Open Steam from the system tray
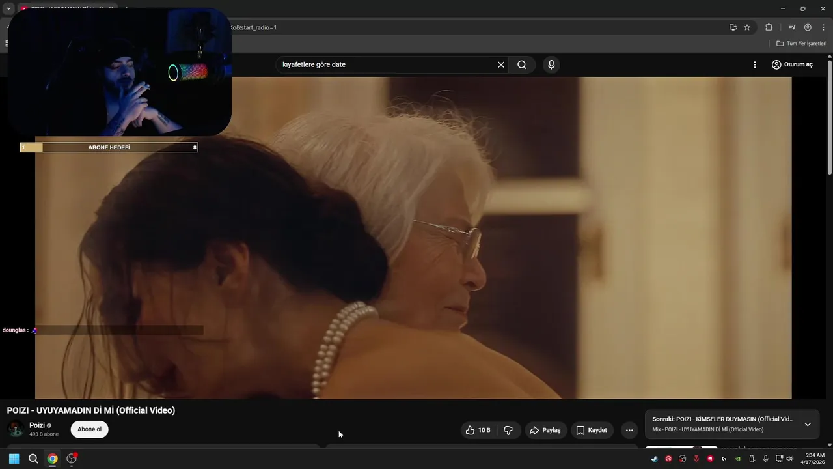Image resolution: width=833 pixels, height=469 pixels. [654, 459]
